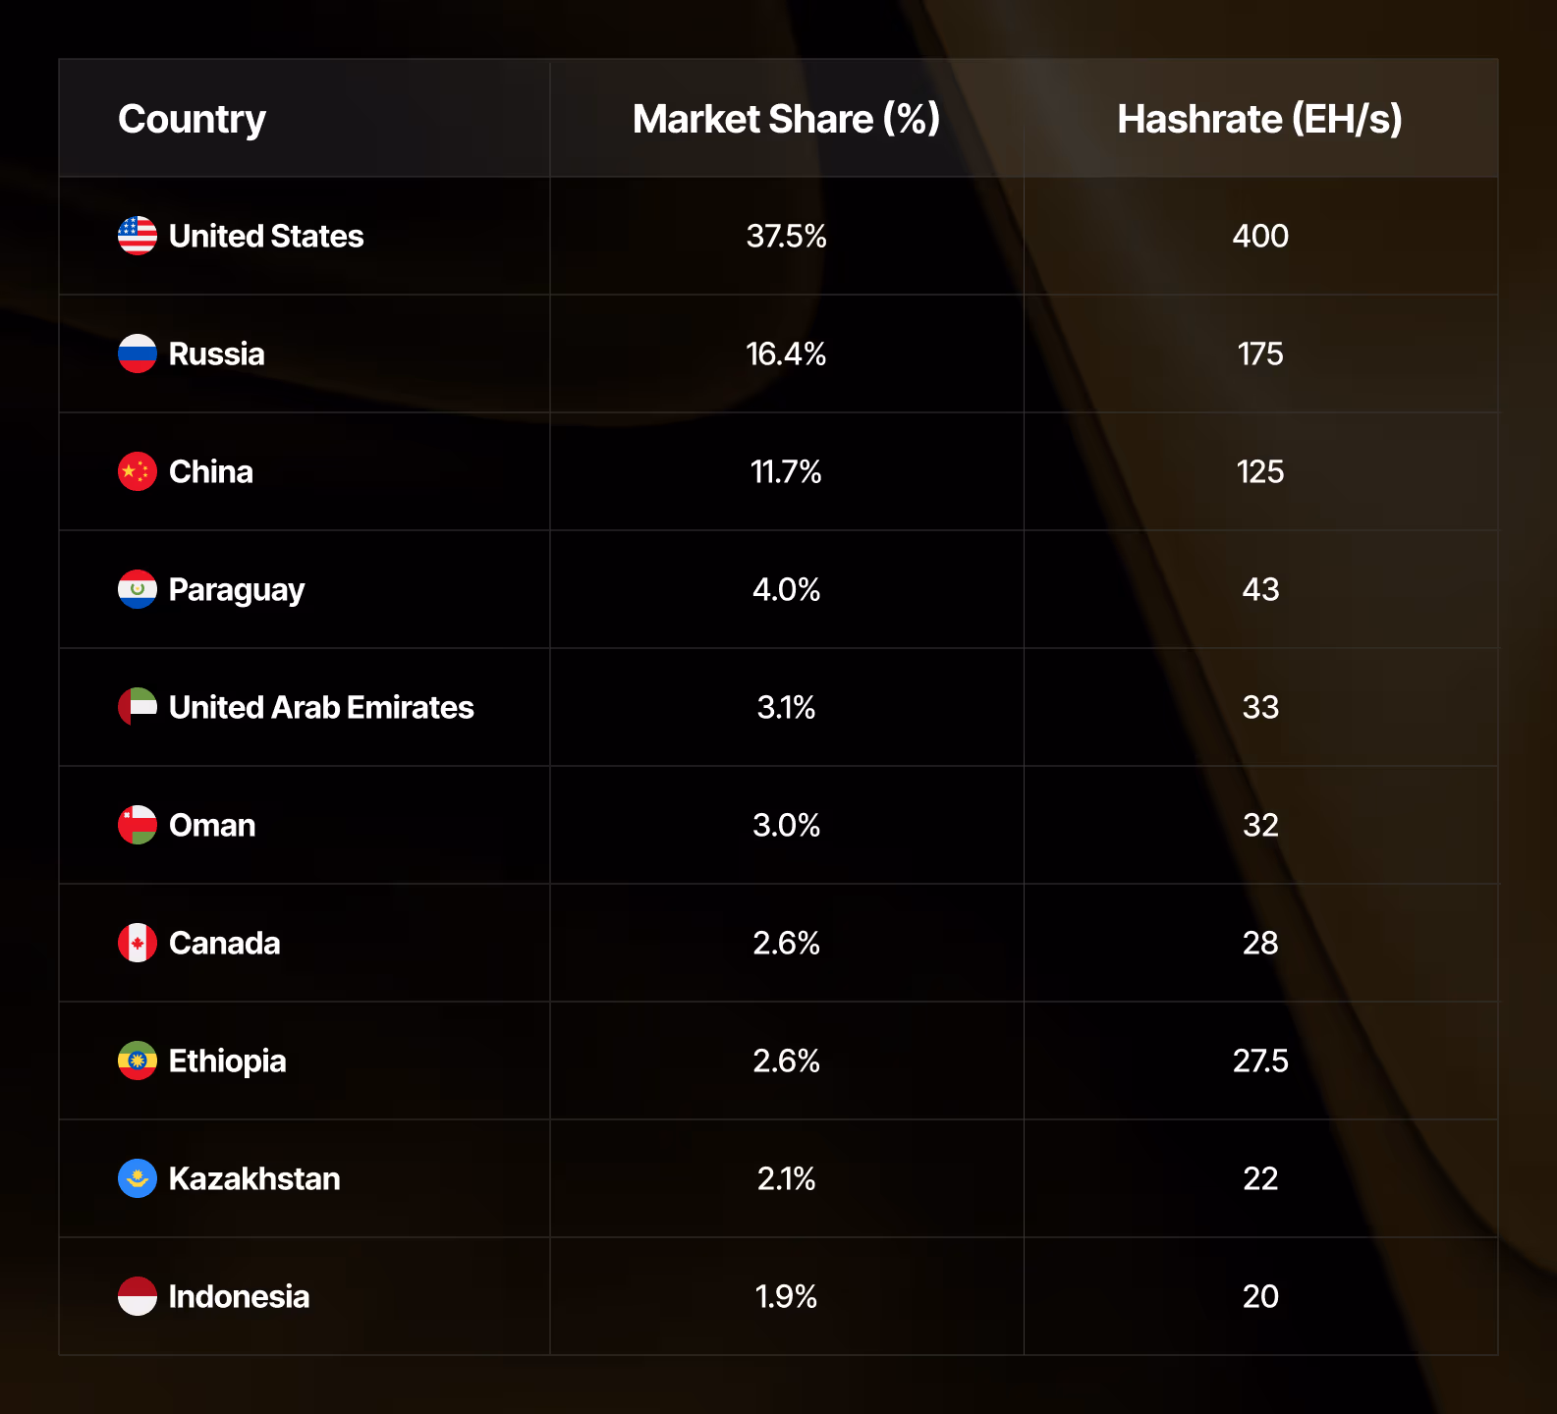Click the Kazakhstan flag icon
Image resolution: width=1557 pixels, height=1414 pixels.
click(x=138, y=1178)
